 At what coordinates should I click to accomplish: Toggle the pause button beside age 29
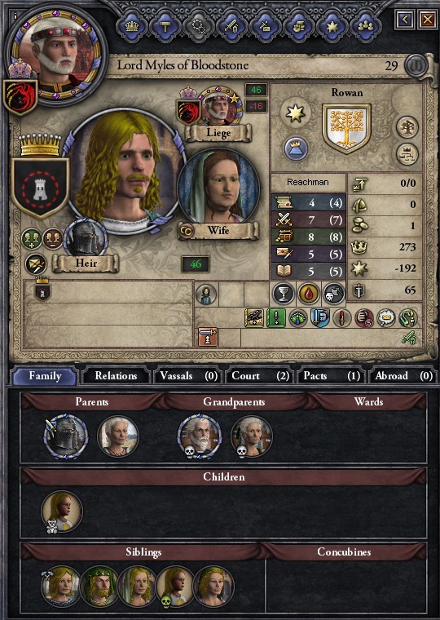click(x=416, y=65)
